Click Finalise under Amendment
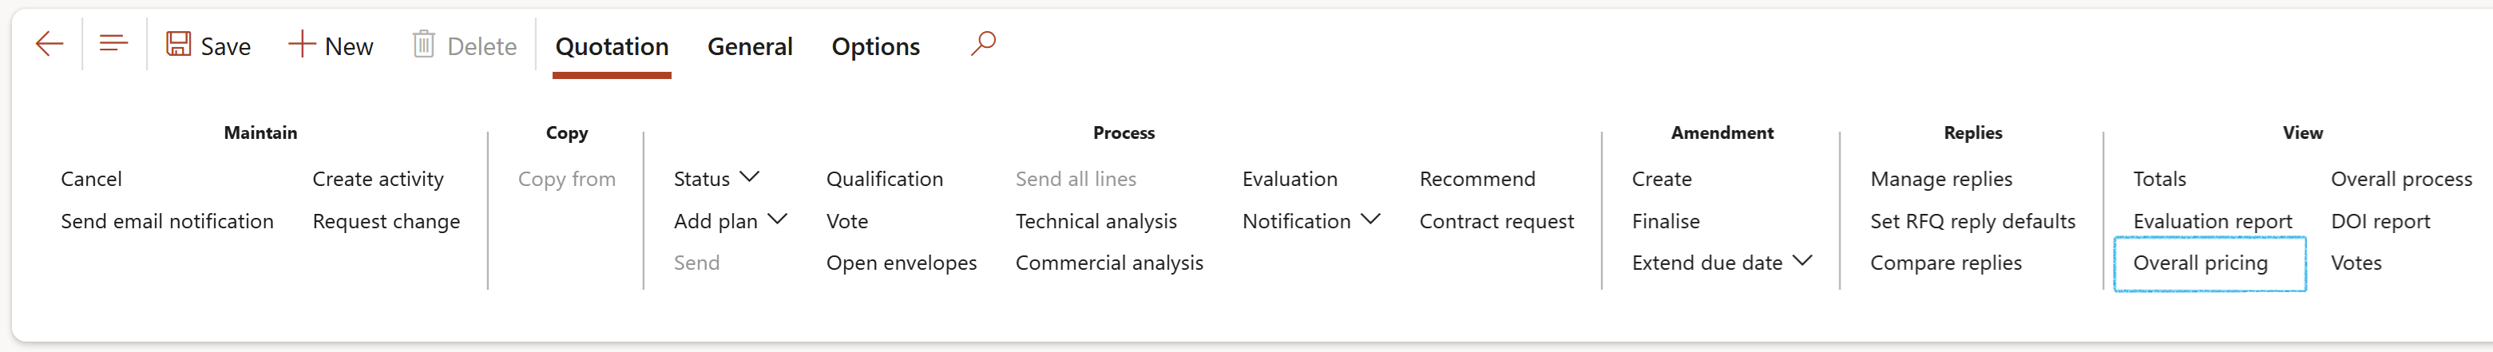 (x=1666, y=221)
